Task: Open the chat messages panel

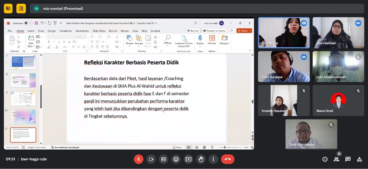Action: click(x=348, y=159)
